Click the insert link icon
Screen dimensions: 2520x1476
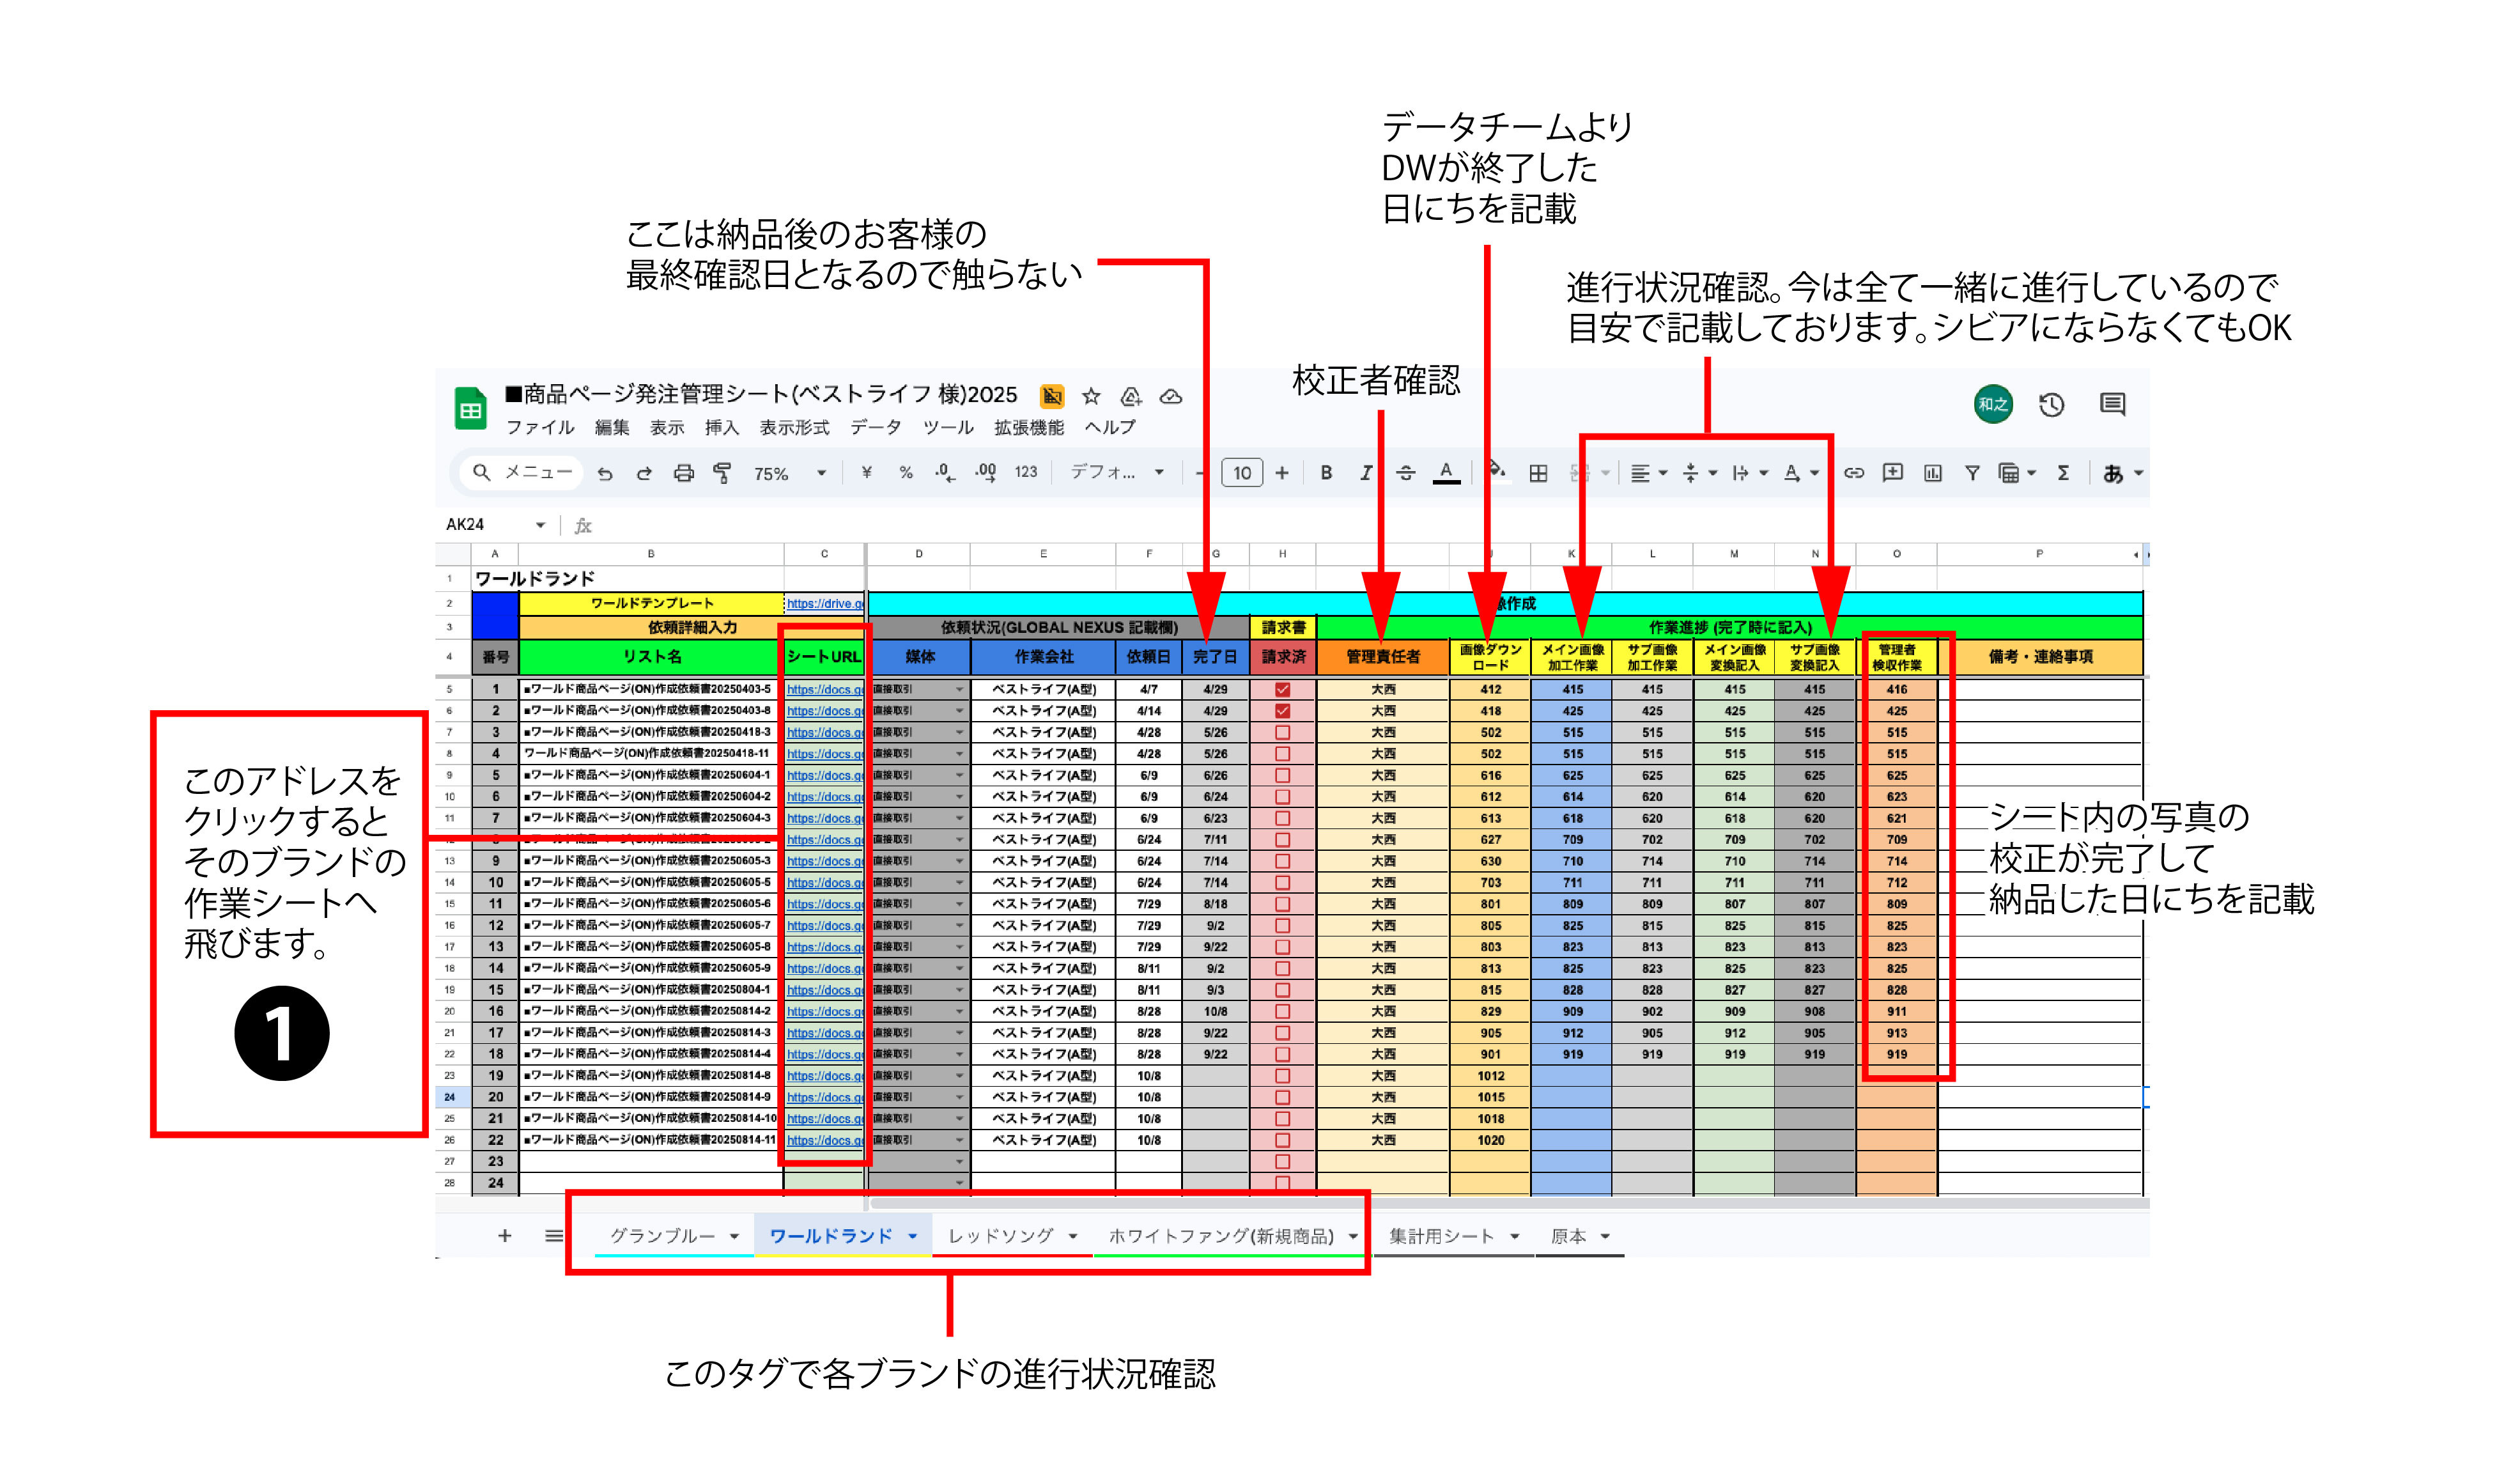[1853, 473]
